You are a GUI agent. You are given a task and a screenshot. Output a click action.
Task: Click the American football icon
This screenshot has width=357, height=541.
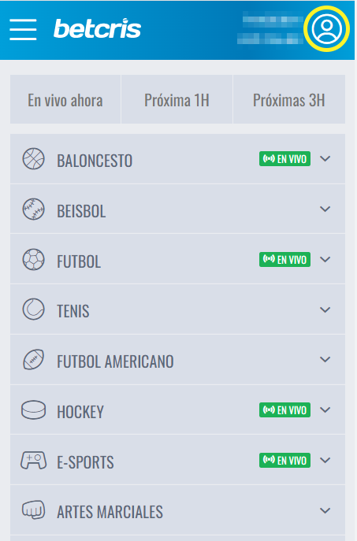point(33,360)
